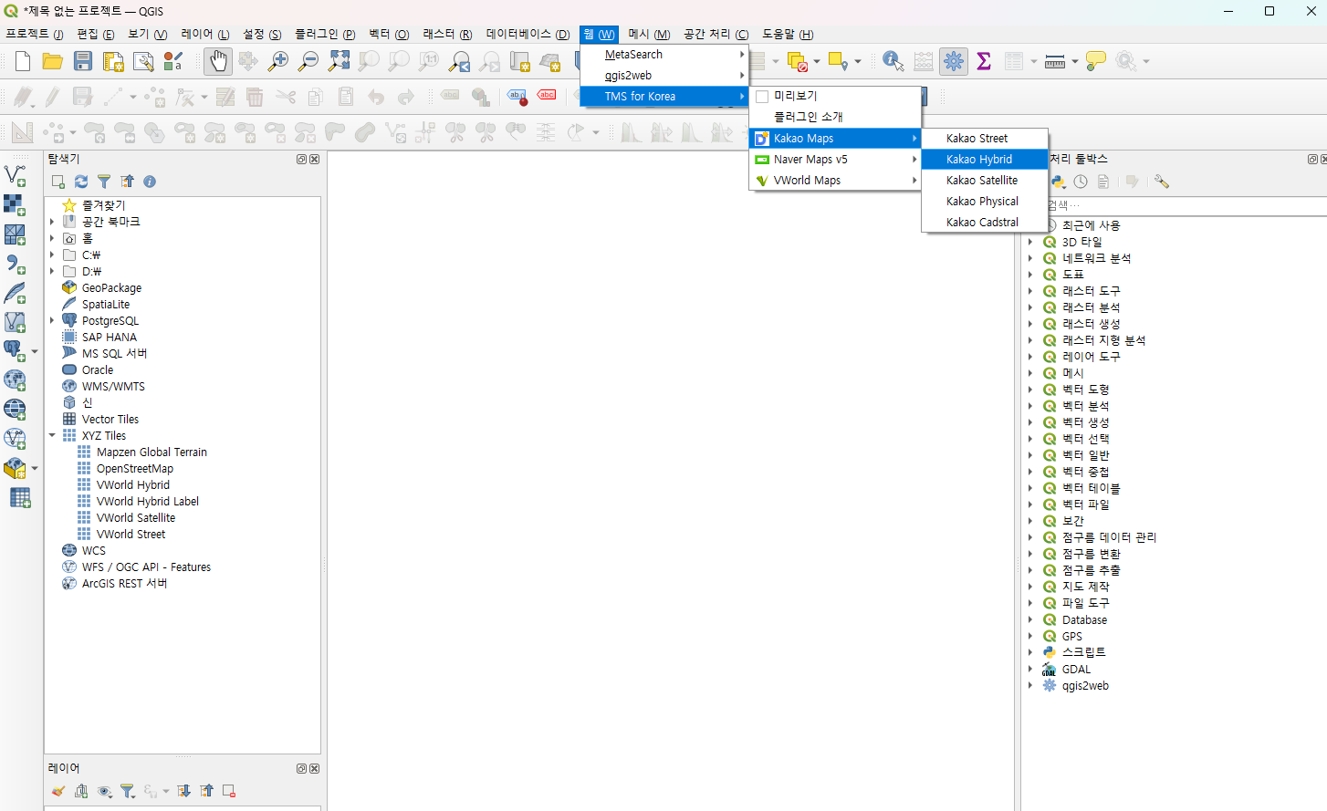
Task: Toggle the Processing Toolbox gear icon
Action: click(954, 61)
